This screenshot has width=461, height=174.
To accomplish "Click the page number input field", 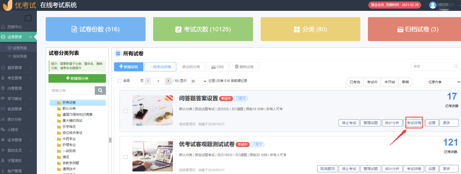I will pyautogui.click(x=158, y=81).
